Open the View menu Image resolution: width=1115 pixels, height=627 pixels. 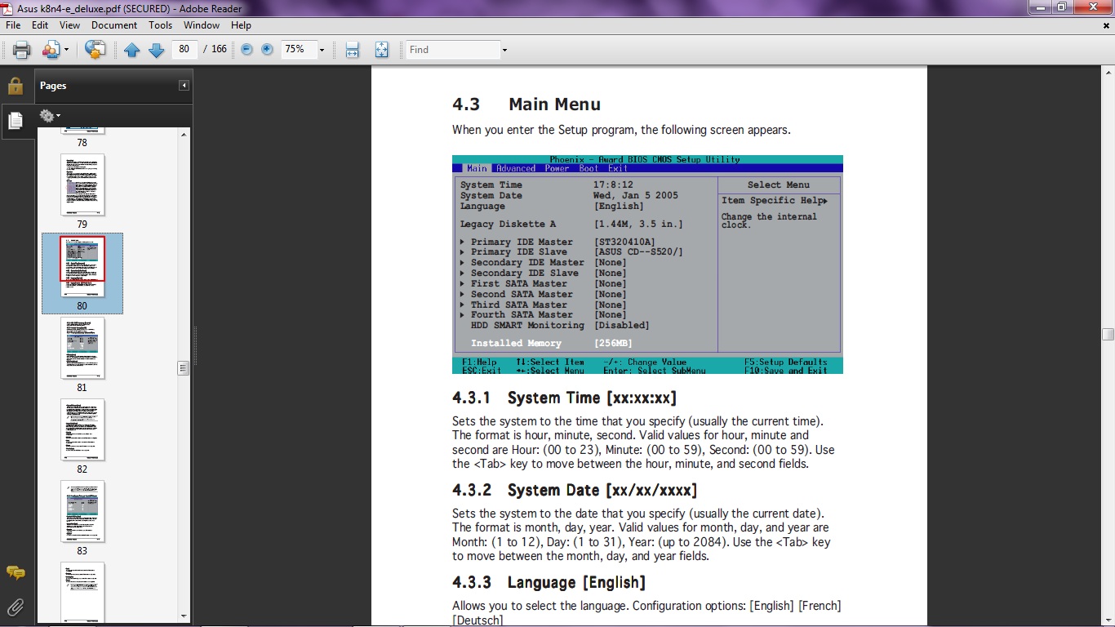(x=69, y=25)
